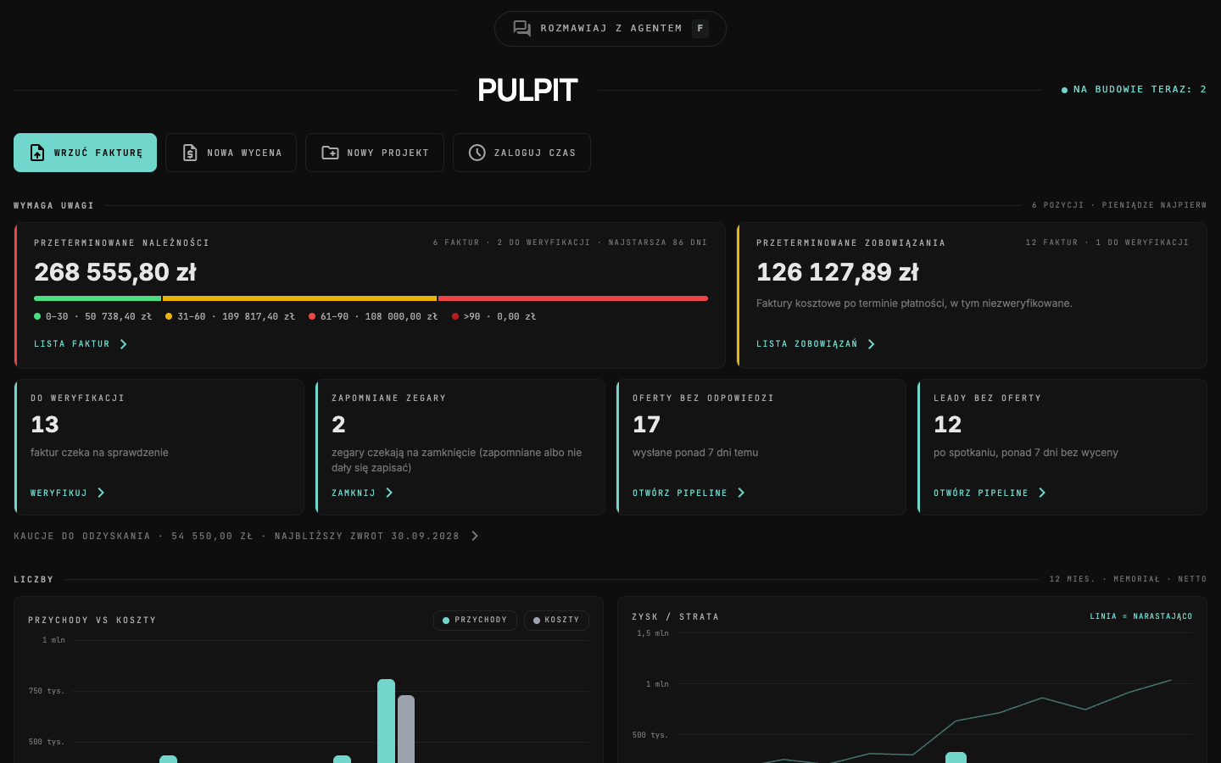Click the tall gray costs bar
Screen dimensions: 1221x763
pyautogui.click(x=406, y=729)
